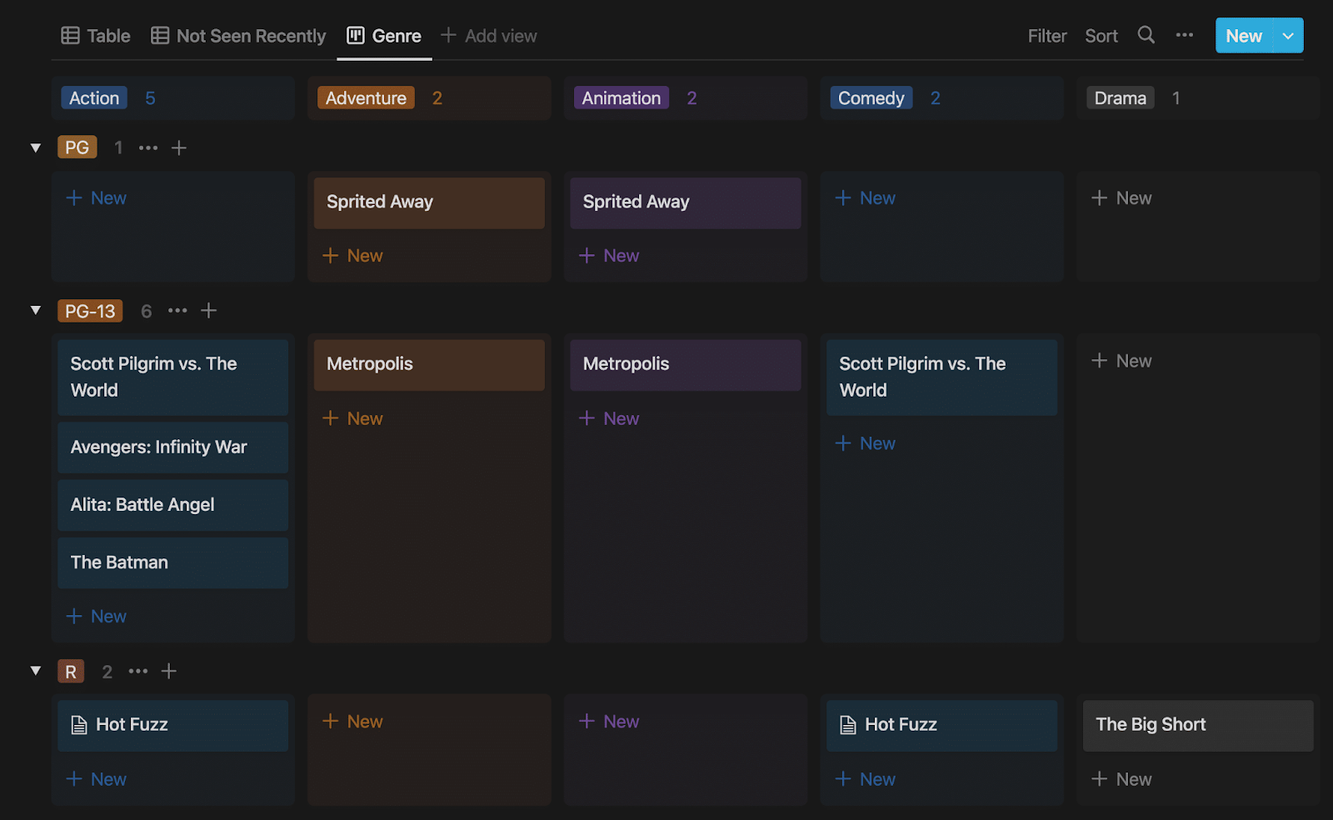Click the PG rating tag
The image size is (1333, 820).
point(77,147)
